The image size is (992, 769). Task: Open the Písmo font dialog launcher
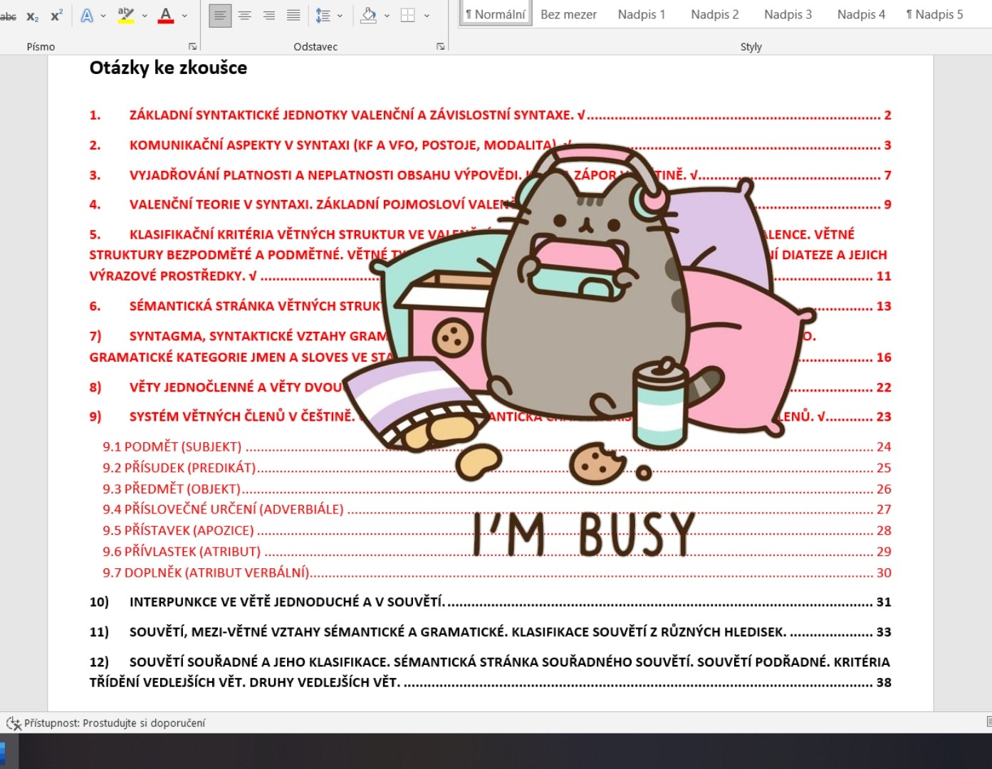[192, 47]
